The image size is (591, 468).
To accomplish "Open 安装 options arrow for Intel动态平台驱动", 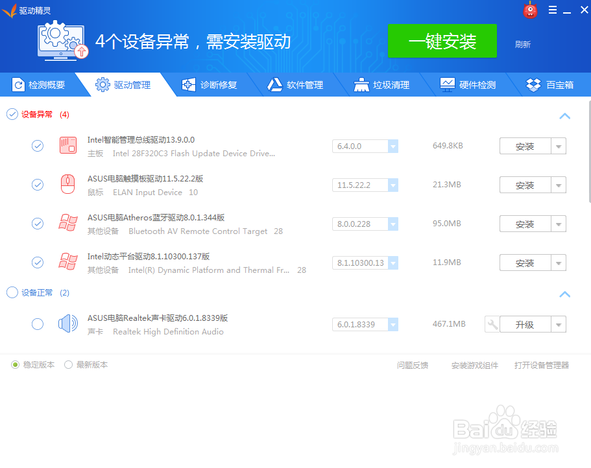I will pos(559,263).
